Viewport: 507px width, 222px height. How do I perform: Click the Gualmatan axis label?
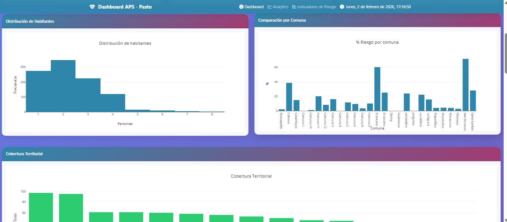click(x=399, y=120)
